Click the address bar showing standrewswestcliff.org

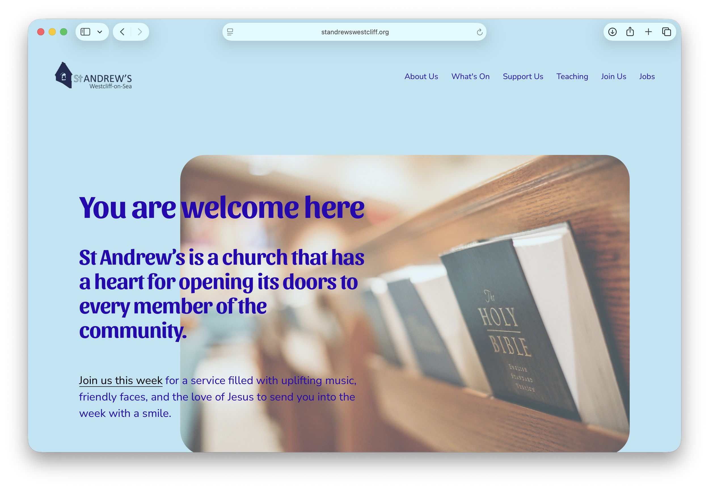click(x=354, y=32)
